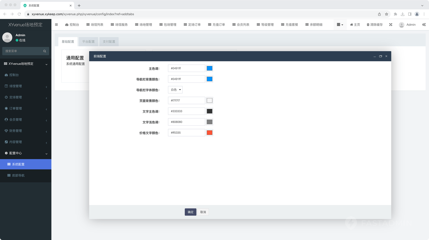Viewport: 429px width, 240px height.
Task: Click the fullscreen expand icon in top bar
Action: coord(391,25)
